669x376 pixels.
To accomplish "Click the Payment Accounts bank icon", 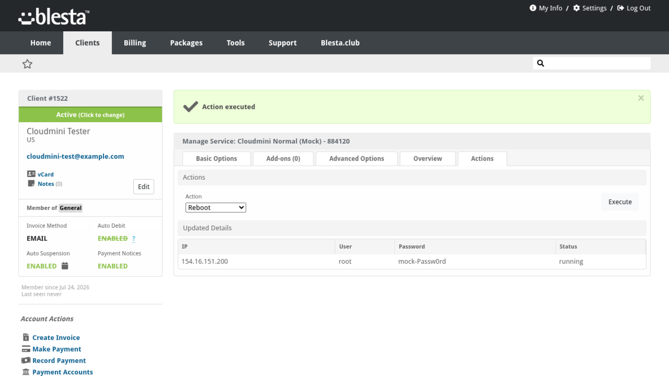I will (x=26, y=372).
